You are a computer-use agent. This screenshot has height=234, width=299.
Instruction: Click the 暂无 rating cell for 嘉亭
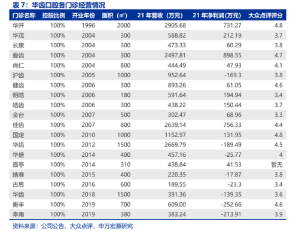277,165
